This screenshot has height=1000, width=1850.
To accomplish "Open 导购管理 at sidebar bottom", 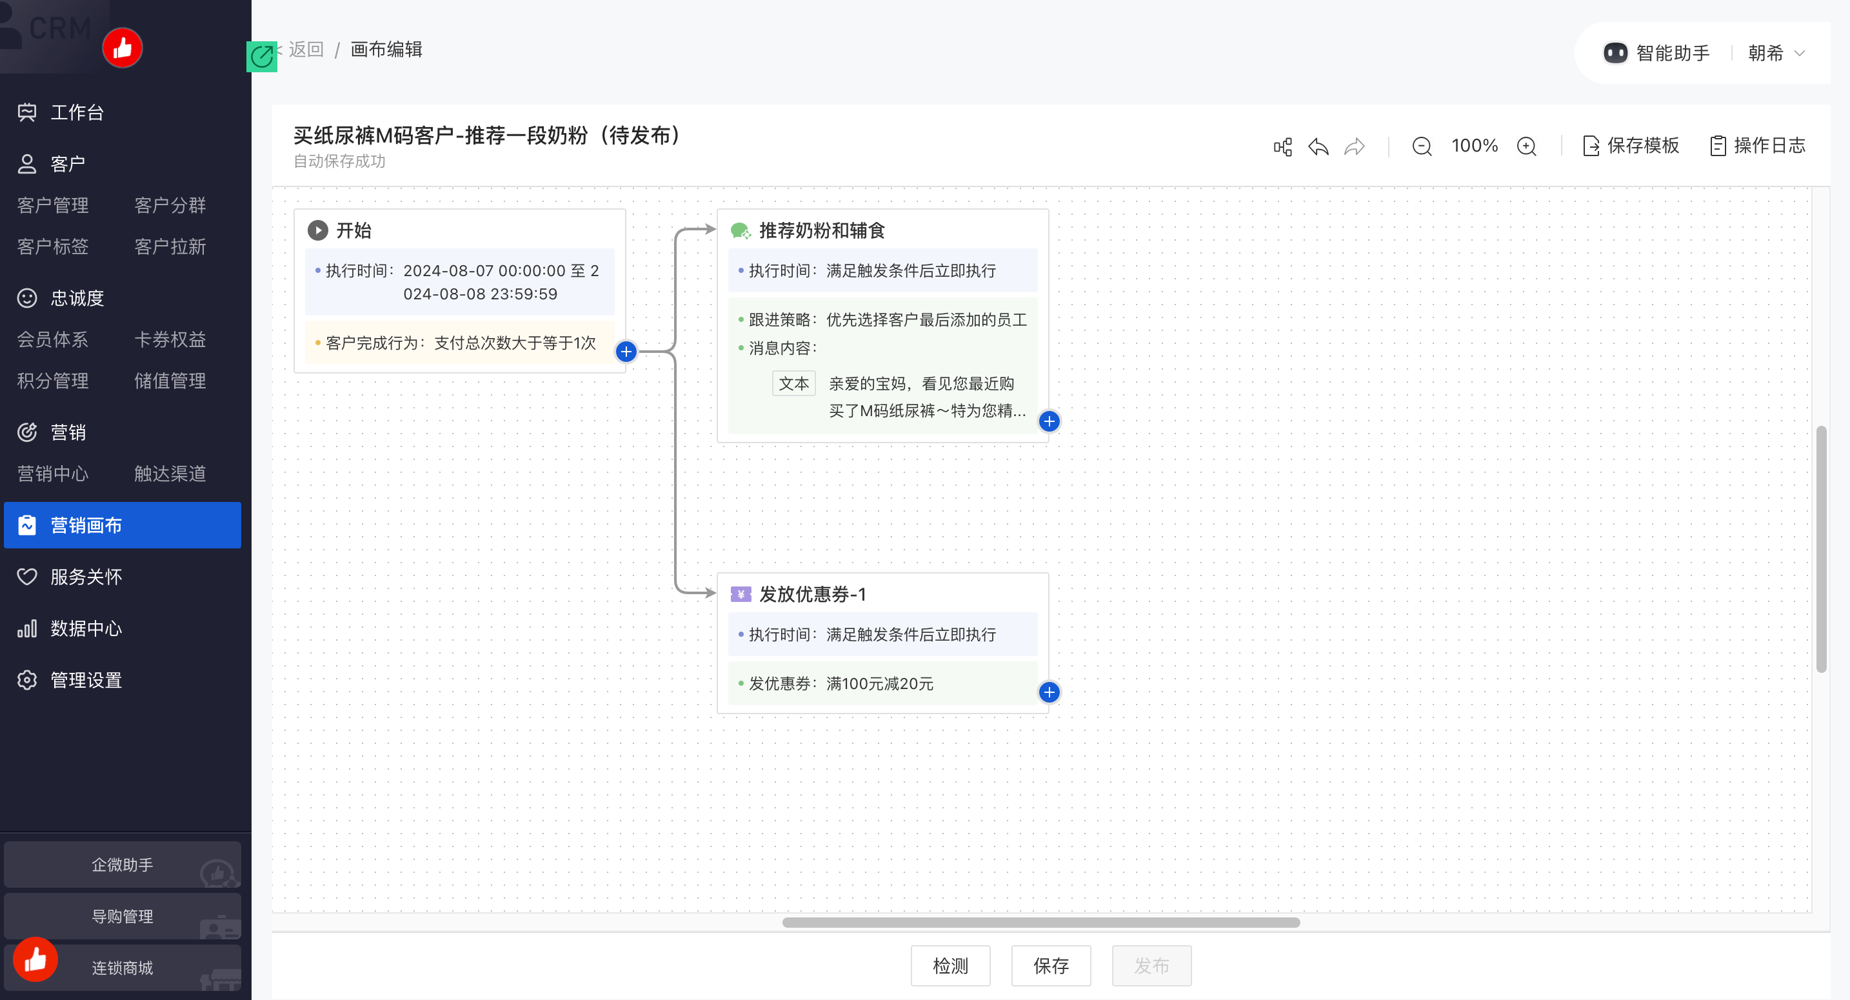I will pos(122,917).
